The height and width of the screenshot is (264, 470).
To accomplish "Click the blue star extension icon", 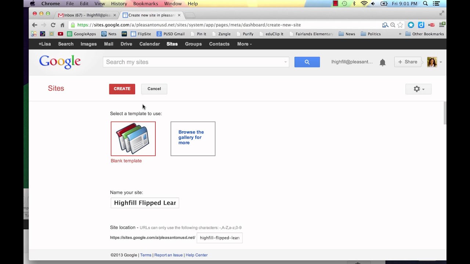I will pyautogui.click(x=411, y=25).
